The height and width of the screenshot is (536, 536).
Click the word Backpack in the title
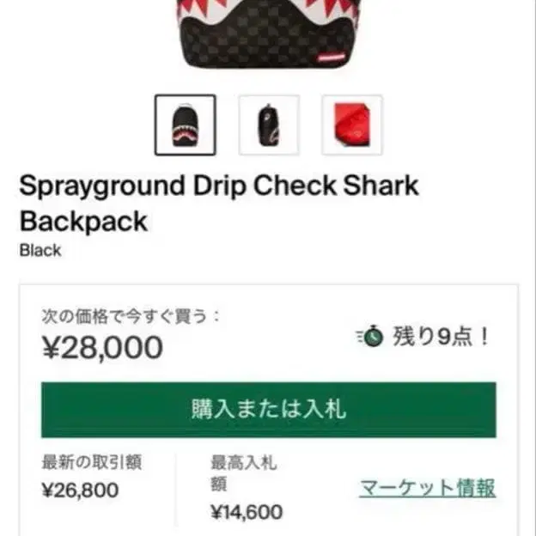[x=83, y=221]
